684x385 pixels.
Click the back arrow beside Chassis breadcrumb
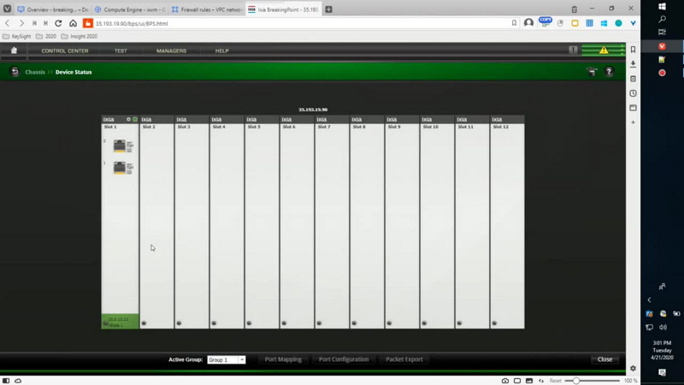15,72
